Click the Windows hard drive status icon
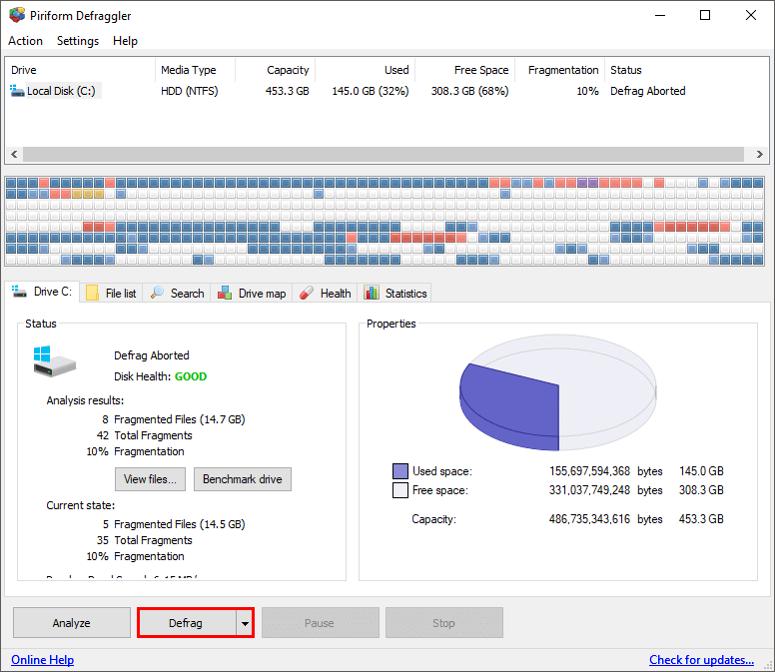The image size is (775, 672). click(x=54, y=361)
